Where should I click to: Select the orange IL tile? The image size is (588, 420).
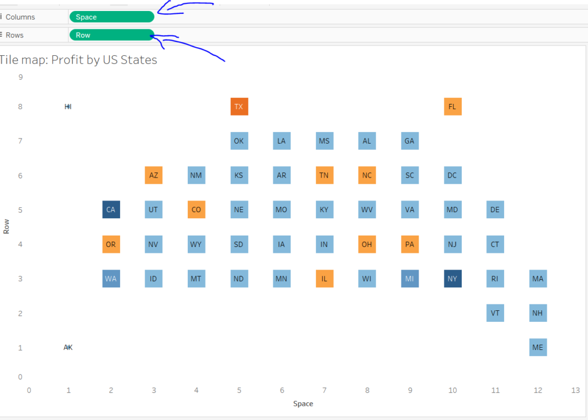[324, 279]
